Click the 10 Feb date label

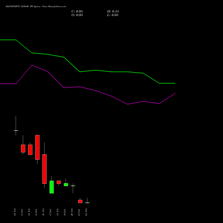tap(15, 212)
